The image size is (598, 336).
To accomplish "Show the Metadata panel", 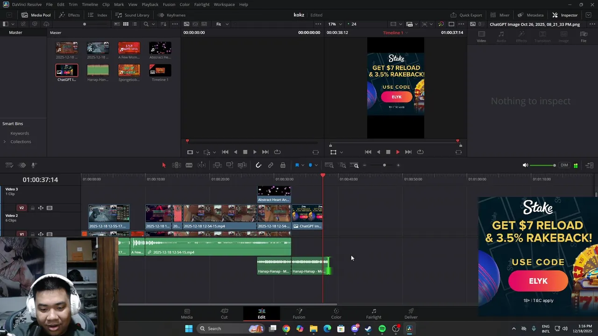I will [x=530, y=15].
